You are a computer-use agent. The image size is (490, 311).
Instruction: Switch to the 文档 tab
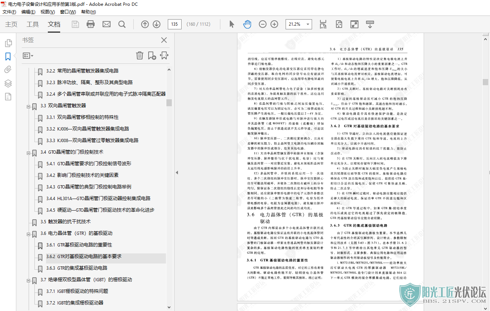click(x=54, y=24)
